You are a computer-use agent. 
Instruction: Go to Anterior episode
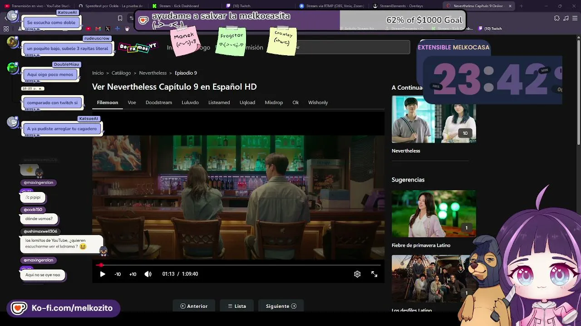[x=194, y=306]
